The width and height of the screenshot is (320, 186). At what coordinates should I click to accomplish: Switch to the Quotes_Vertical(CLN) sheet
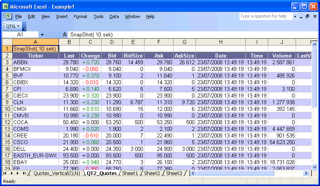(57, 173)
